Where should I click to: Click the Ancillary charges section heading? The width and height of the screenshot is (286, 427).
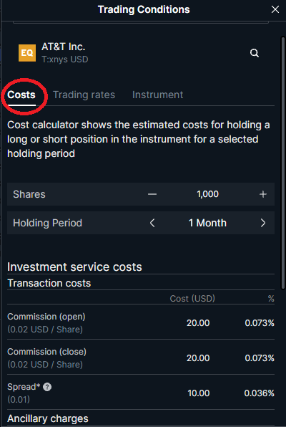(x=48, y=418)
